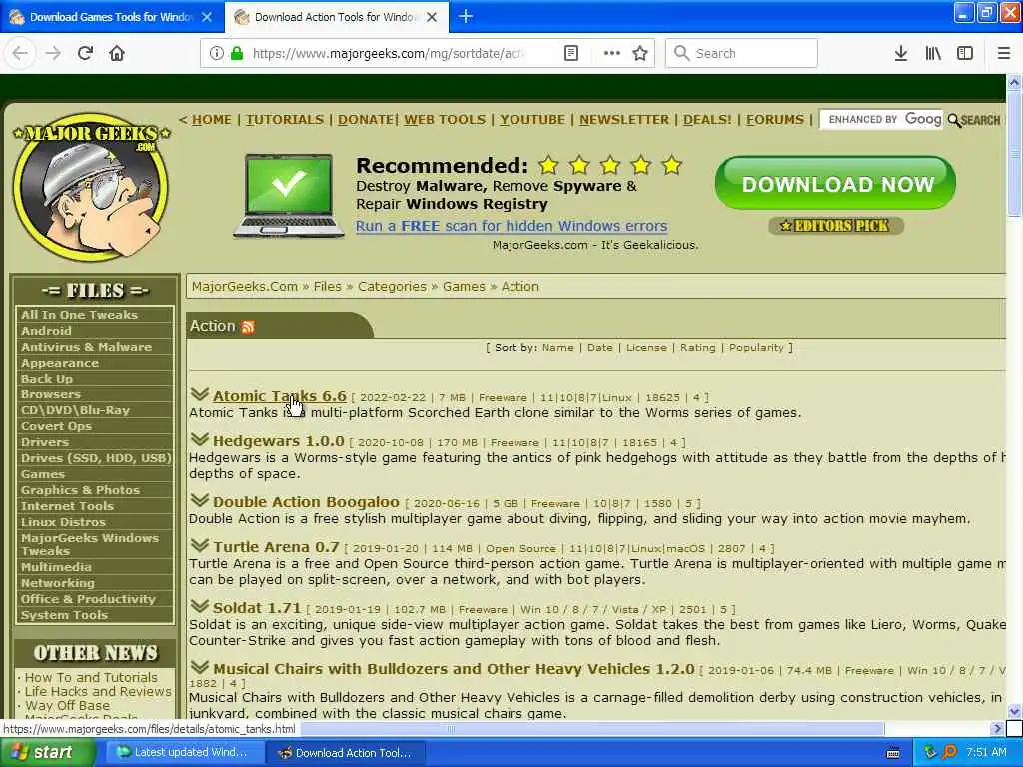Reload the page with the refresh icon

[85, 54]
